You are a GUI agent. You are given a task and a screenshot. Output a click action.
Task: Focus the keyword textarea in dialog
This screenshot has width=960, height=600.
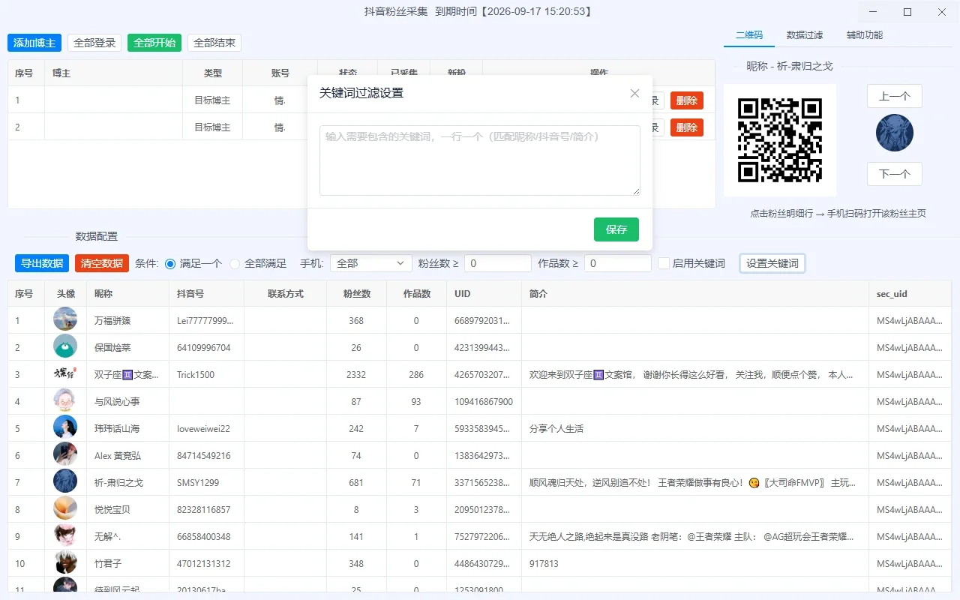pyautogui.click(x=480, y=160)
